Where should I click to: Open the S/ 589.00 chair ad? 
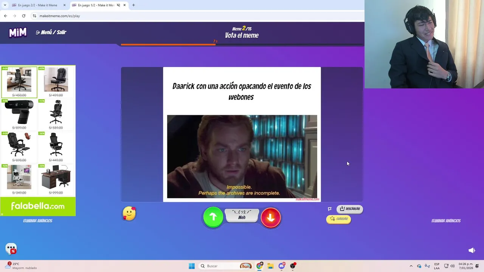(56, 114)
